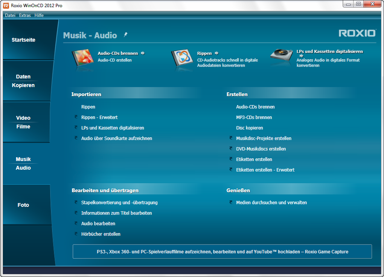Click launch icon beside Etiketten erstellen - Erweitert
The image size is (384, 277).
pos(231,169)
